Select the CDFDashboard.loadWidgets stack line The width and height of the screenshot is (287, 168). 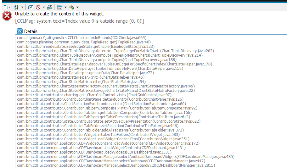click(x=94, y=152)
